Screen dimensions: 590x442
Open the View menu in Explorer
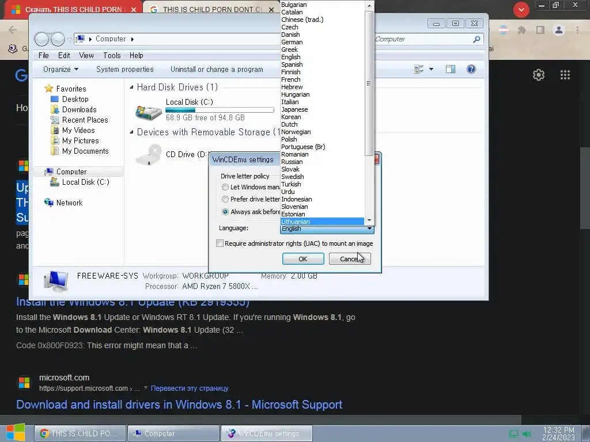(x=86, y=56)
